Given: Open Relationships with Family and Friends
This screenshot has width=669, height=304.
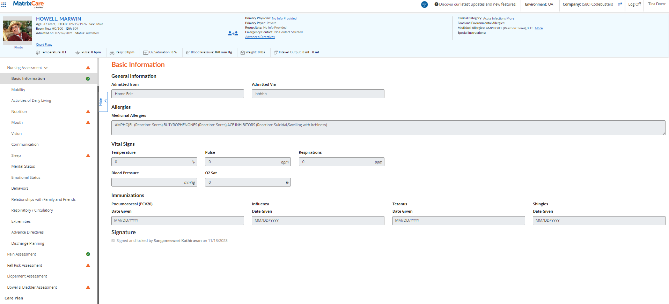Looking at the screenshot, I should click(43, 199).
